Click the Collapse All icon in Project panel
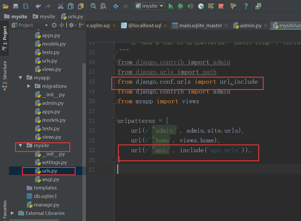Viewport: 301px width, 221px height. click(62, 25)
